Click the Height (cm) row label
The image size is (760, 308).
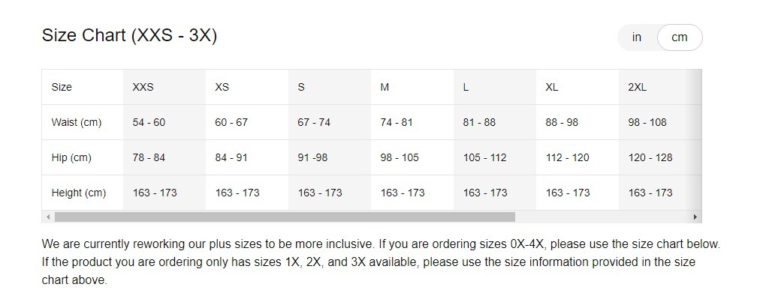79,193
